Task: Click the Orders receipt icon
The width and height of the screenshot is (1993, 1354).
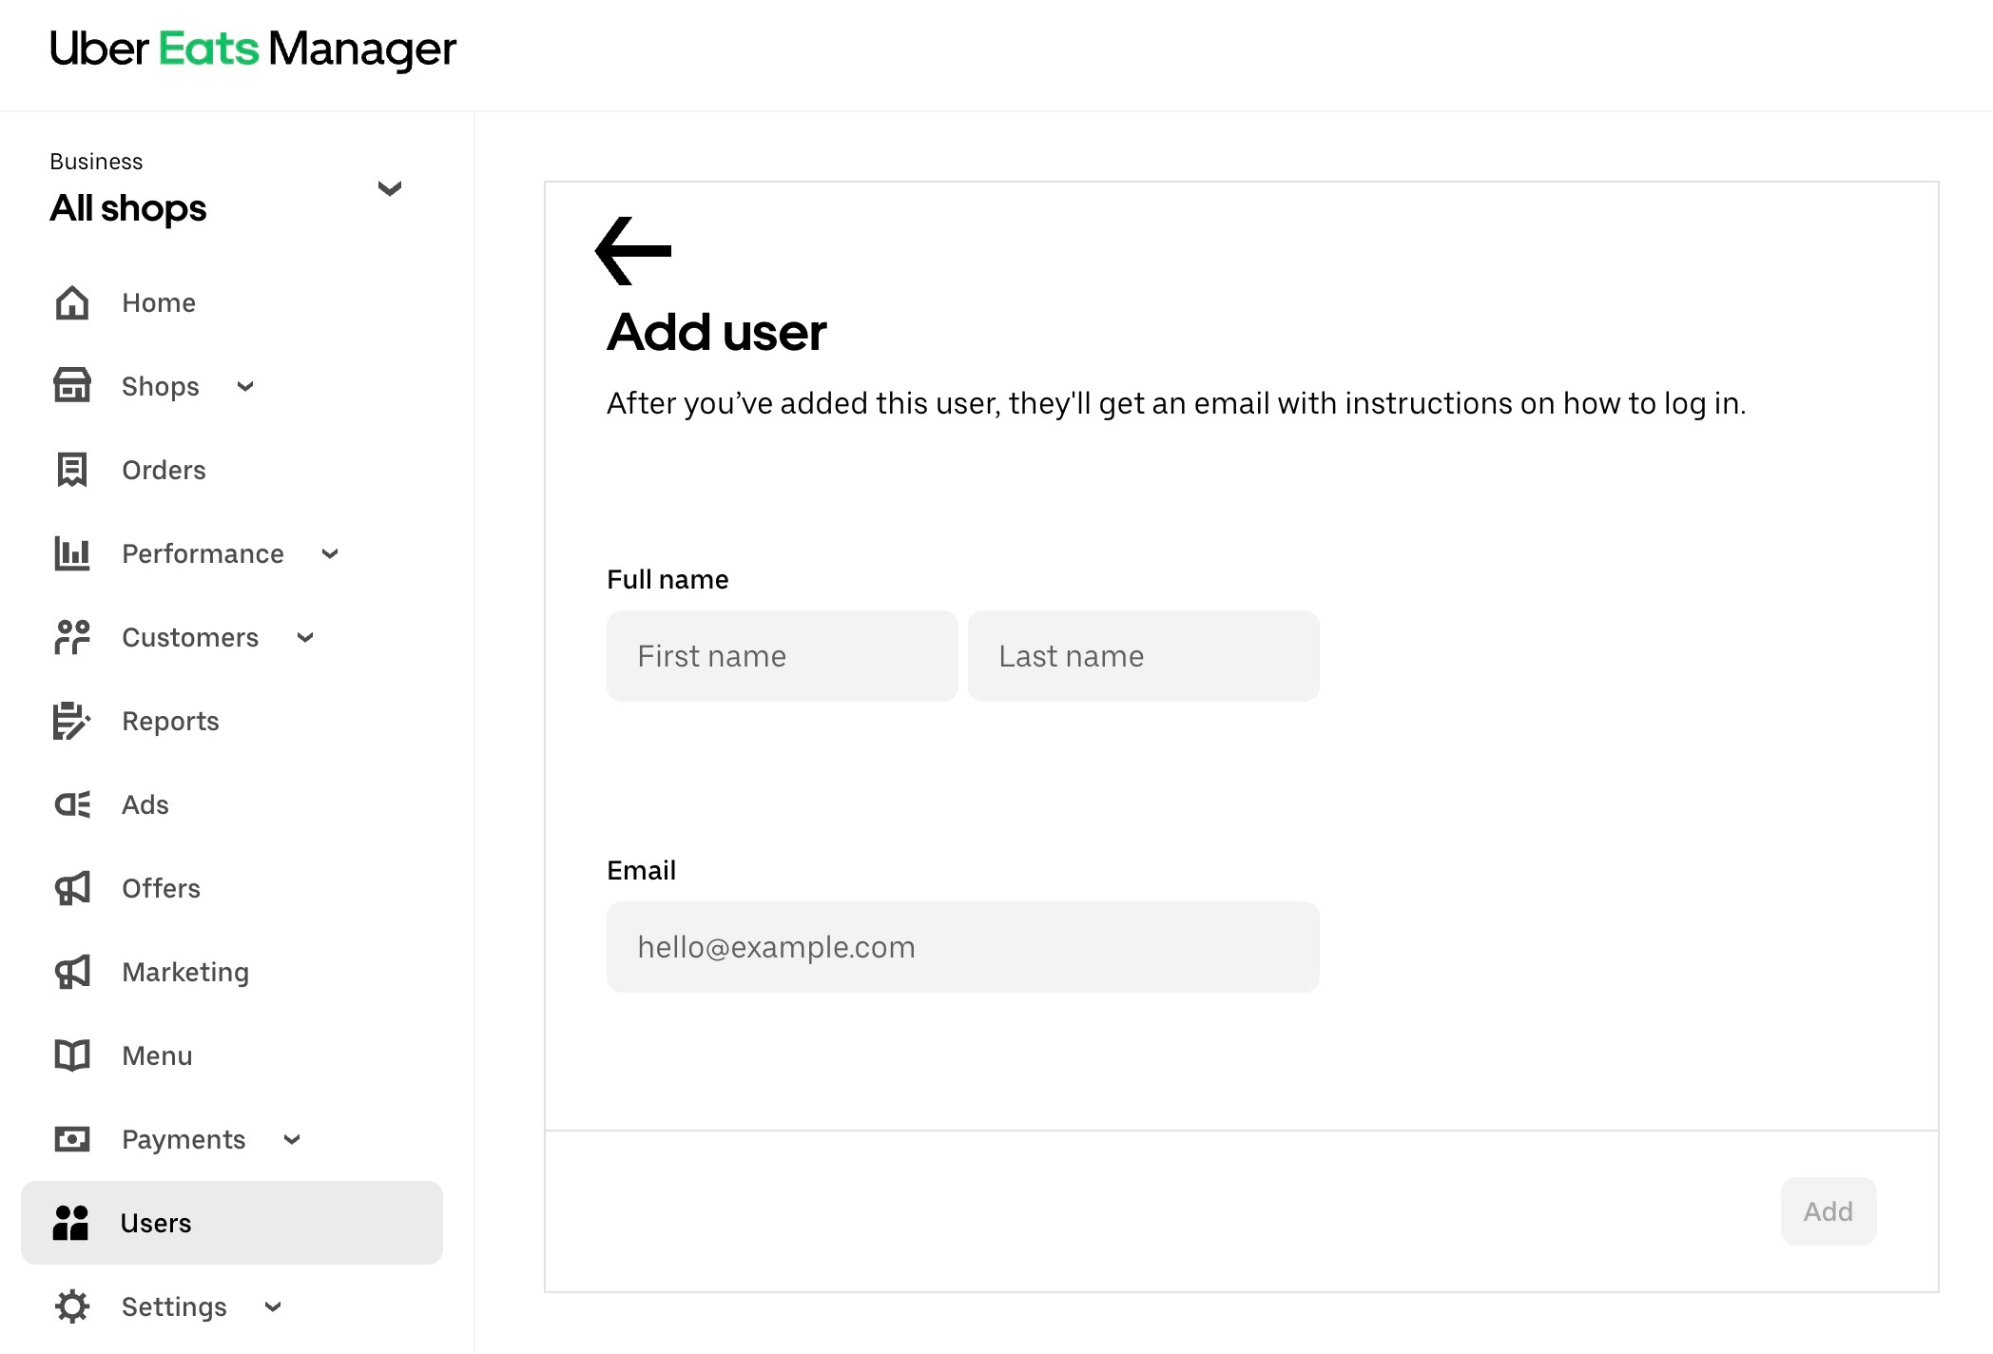Action: point(72,470)
